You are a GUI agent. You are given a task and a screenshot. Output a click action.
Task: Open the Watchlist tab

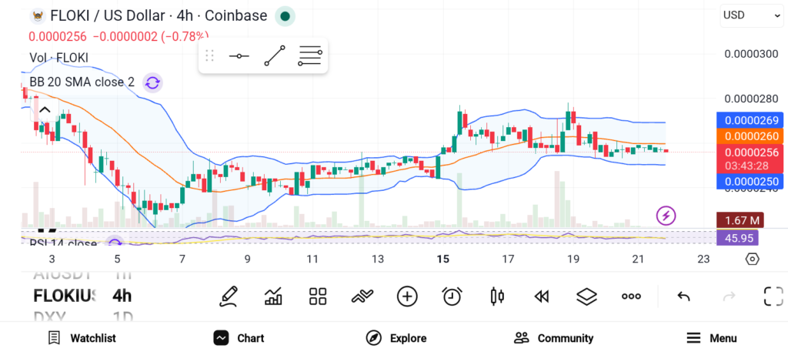(82, 338)
